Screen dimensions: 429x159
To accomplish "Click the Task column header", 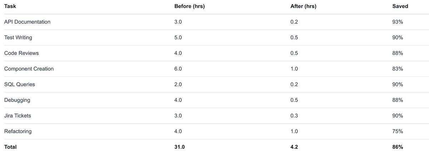I will [10, 6].
